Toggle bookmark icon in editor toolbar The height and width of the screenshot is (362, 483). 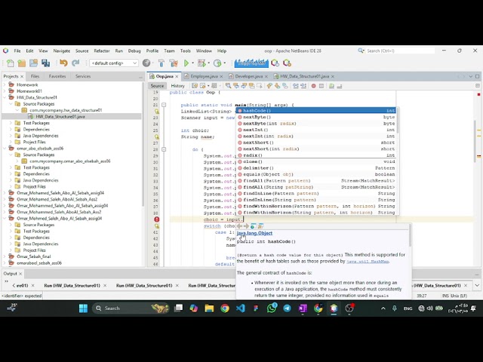285,86
